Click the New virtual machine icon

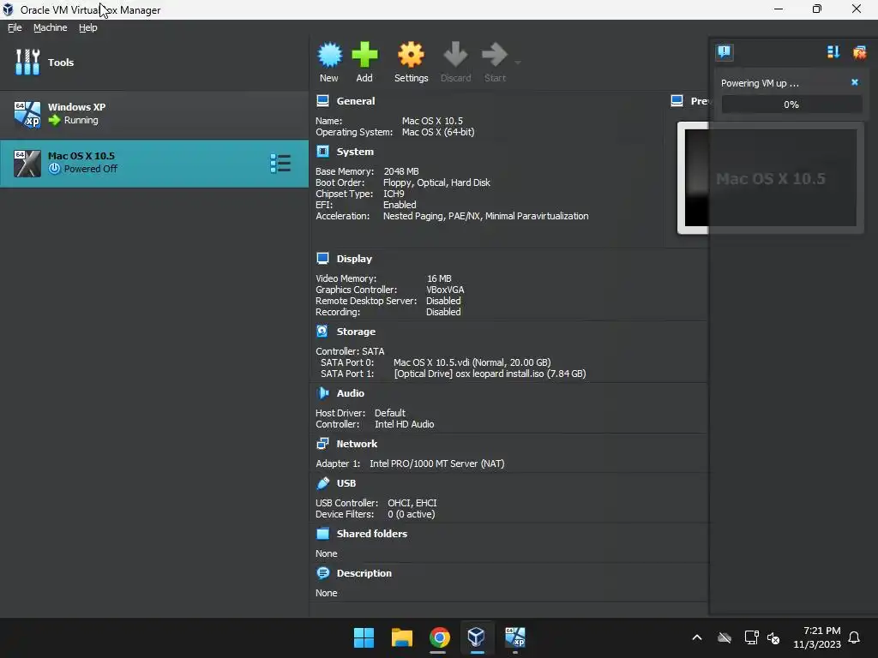pos(329,55)
